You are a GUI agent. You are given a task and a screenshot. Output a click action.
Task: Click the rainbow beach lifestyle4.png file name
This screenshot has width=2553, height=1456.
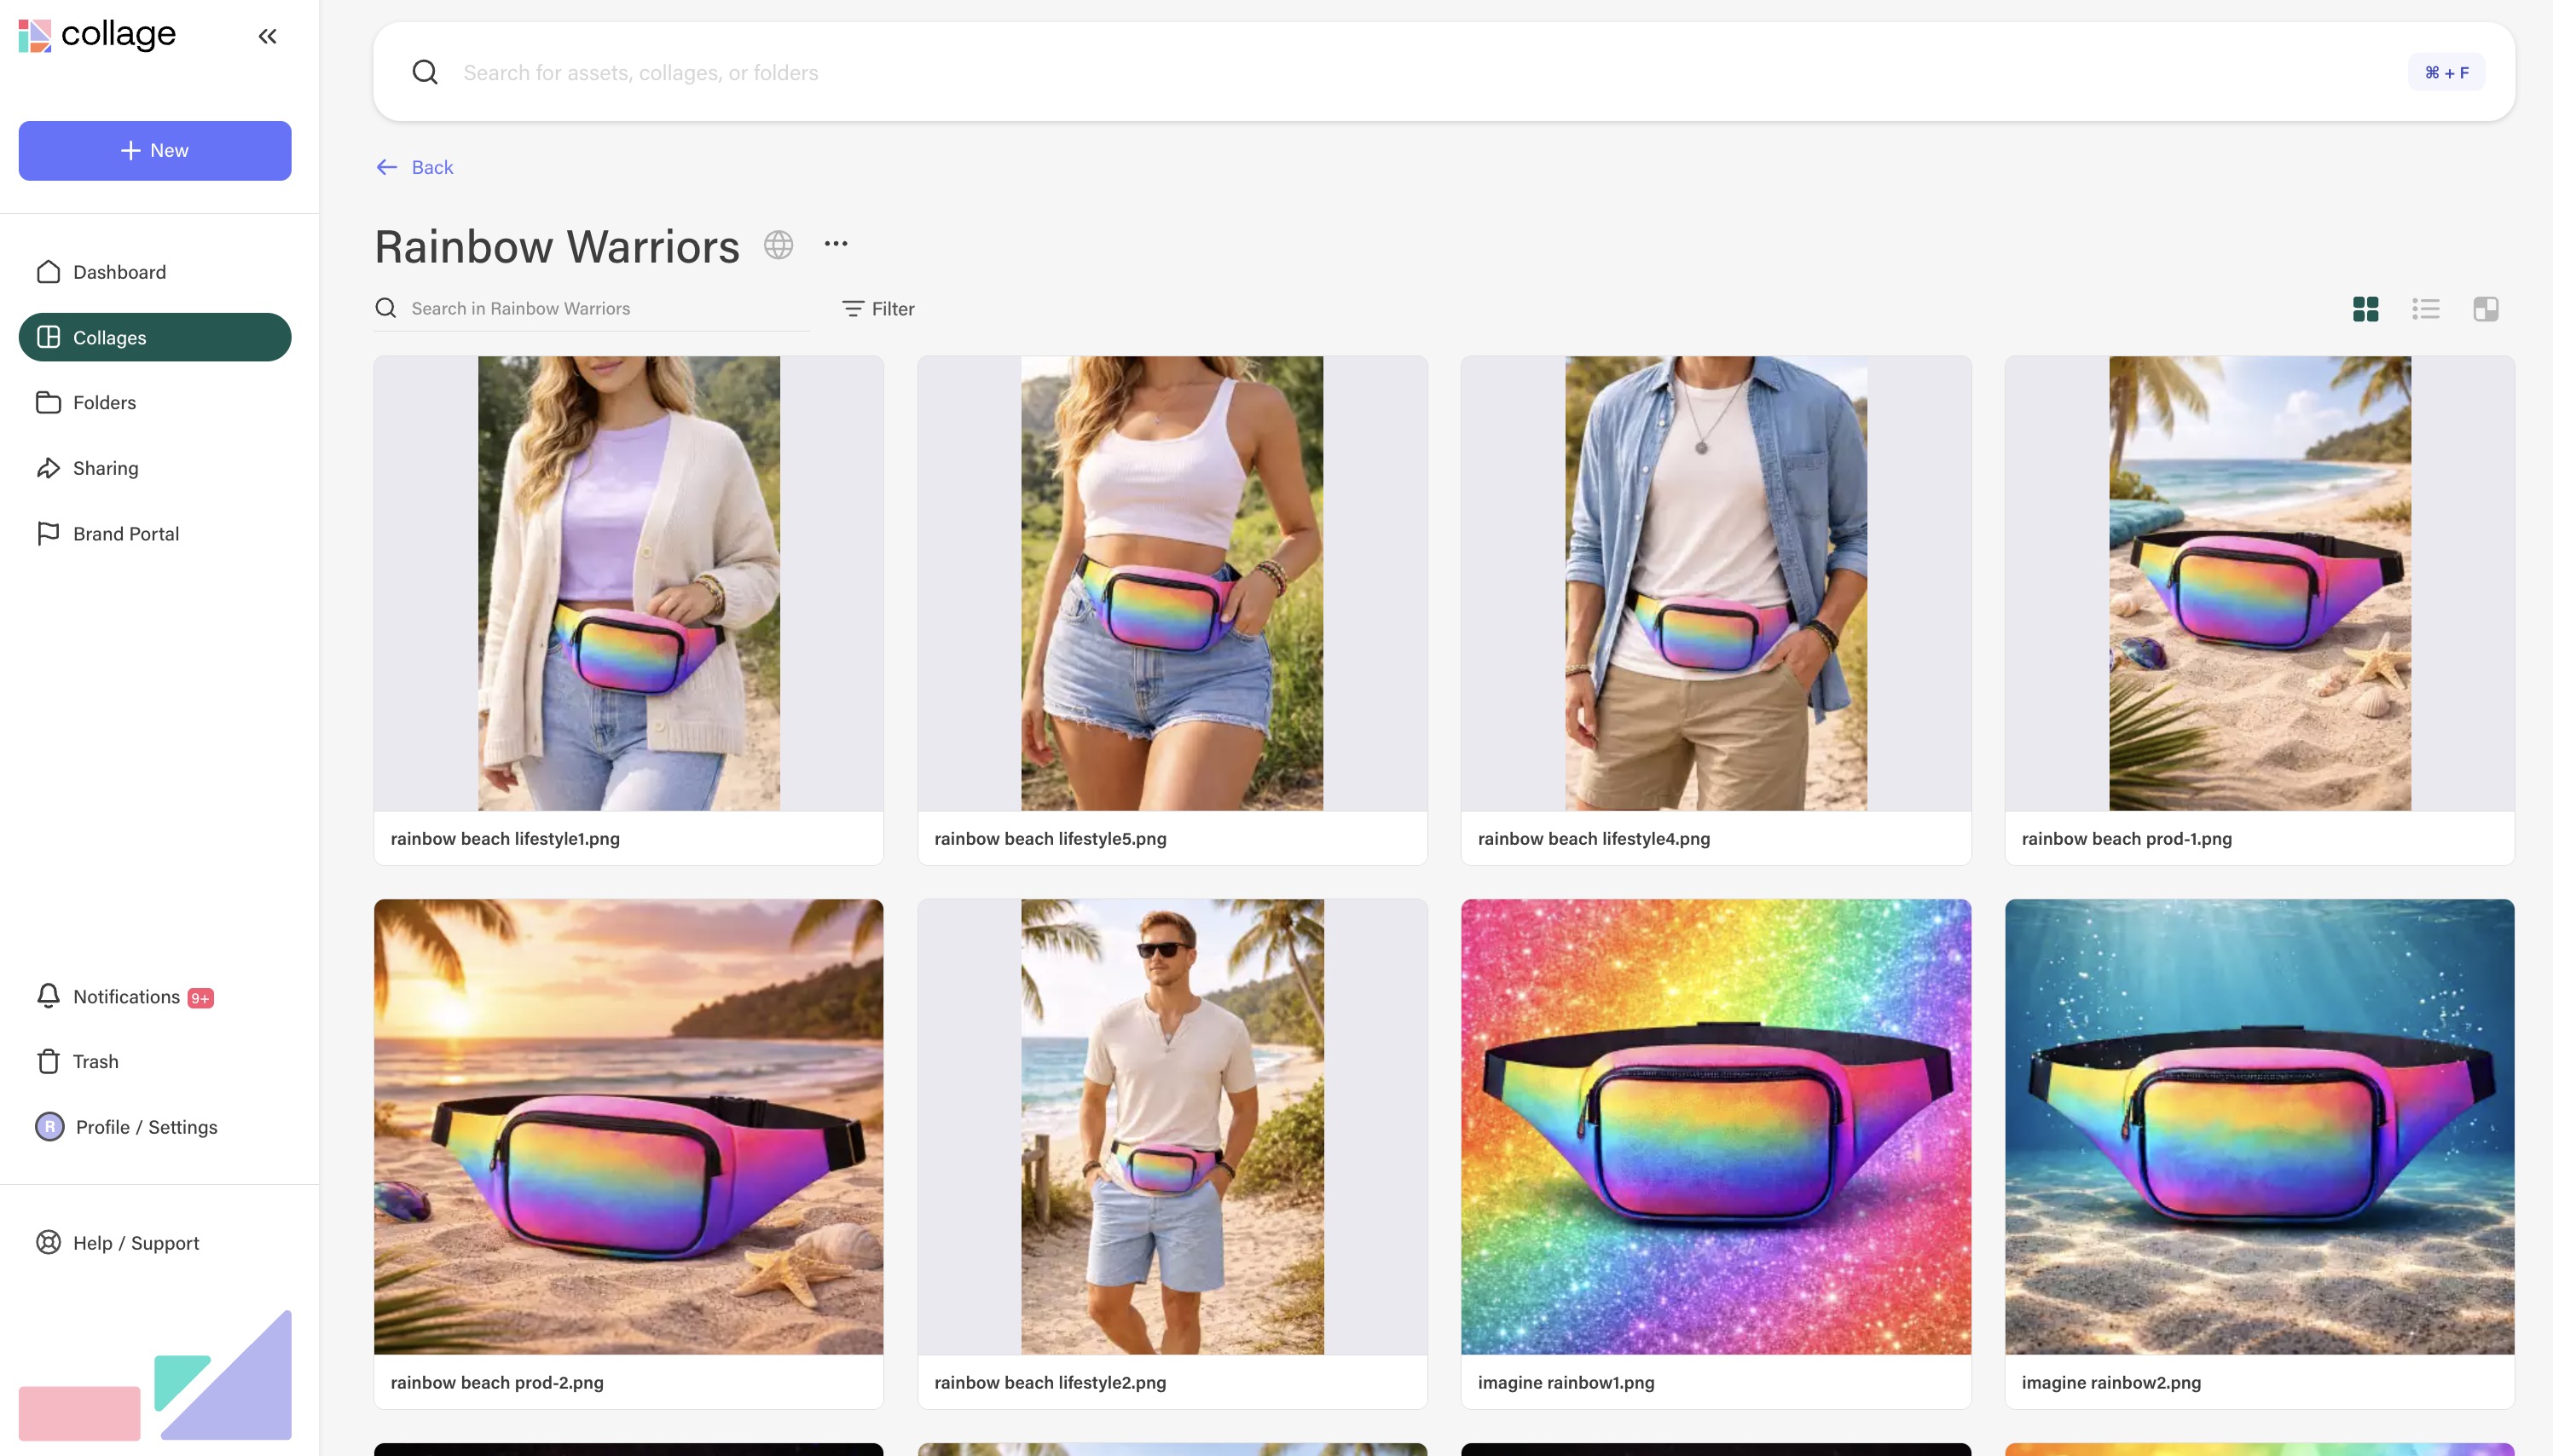[x=1594, y=838]
